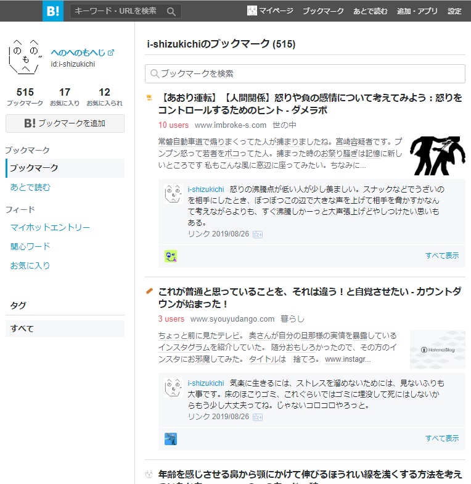
Task: Click the keyword/URL search field in header
Action: (126, 11)
